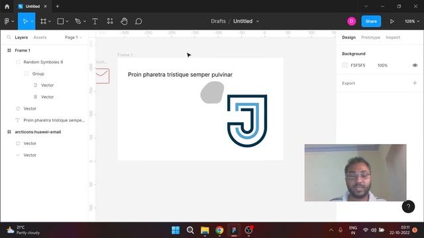Show hidden system tray icons
The image size is (424, 238).
331,230
